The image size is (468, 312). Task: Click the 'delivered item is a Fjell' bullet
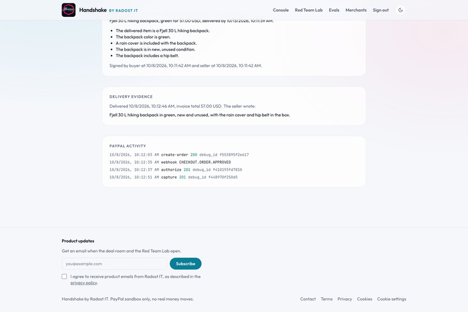coord(163,31)
